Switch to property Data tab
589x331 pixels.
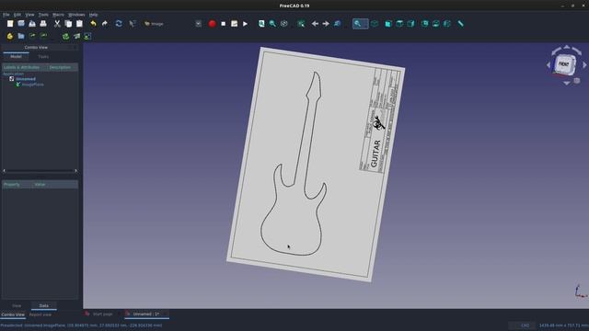point(44,306)
